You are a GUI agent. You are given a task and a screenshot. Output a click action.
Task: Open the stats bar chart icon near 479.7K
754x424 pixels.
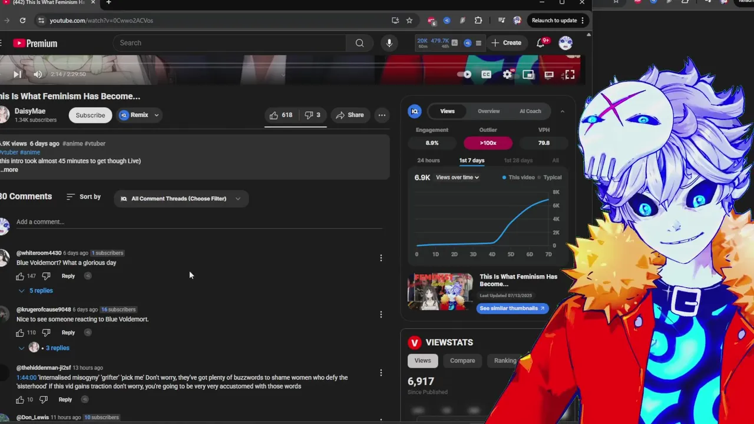456,43
